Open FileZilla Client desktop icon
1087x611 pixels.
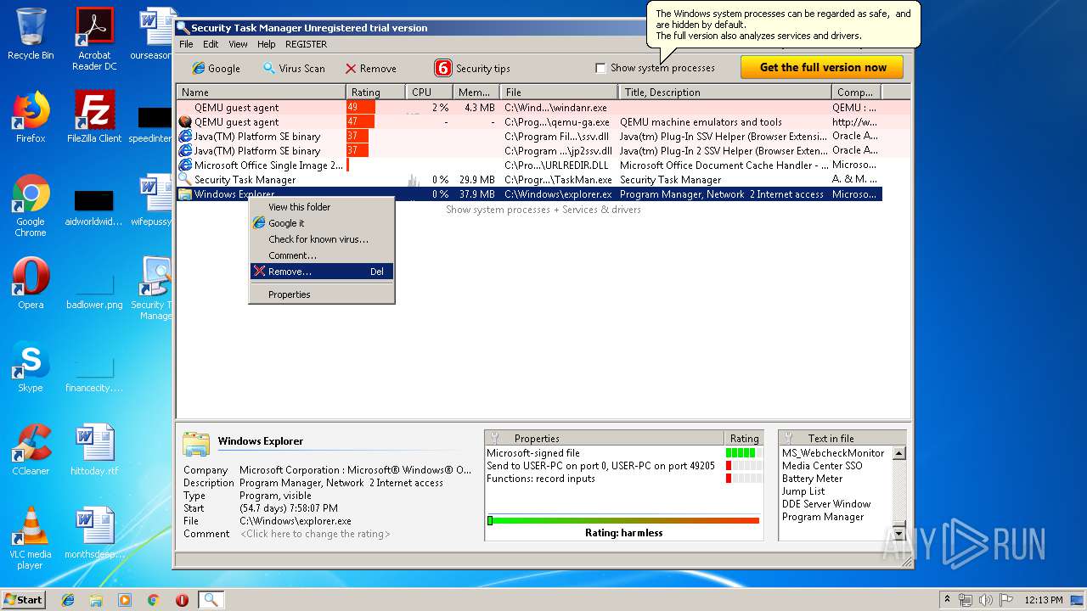point(94,117)
